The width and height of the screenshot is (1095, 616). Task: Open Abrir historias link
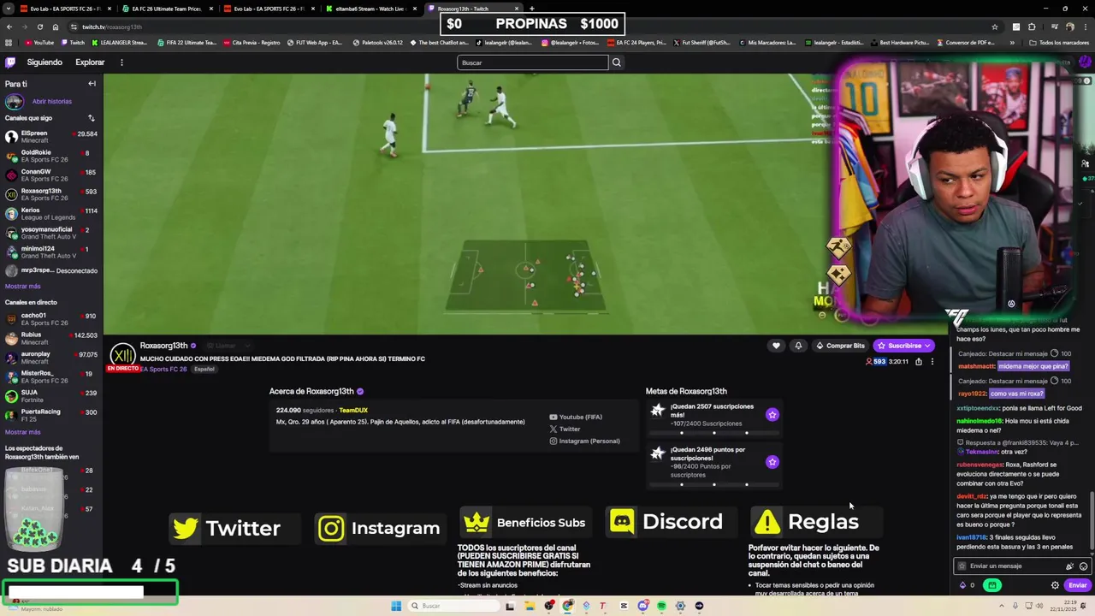pos(51,102)
